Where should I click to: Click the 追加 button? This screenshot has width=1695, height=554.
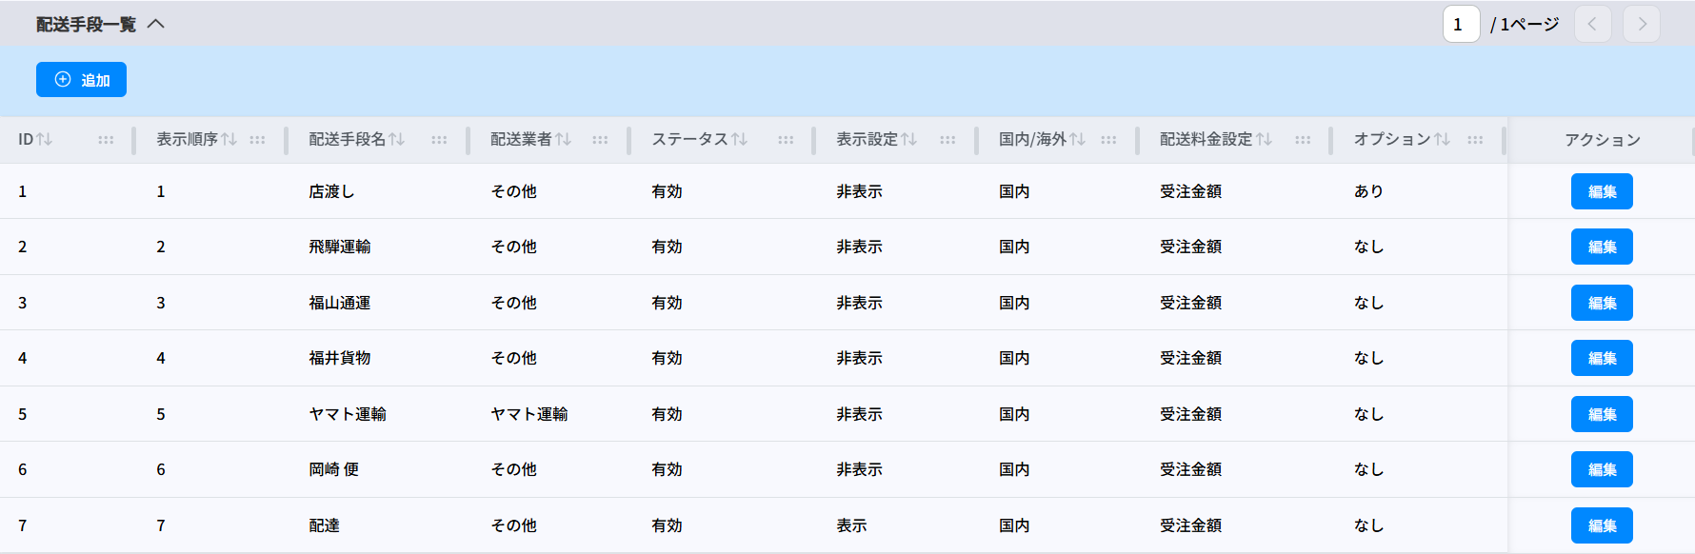[x=81, y=80]
